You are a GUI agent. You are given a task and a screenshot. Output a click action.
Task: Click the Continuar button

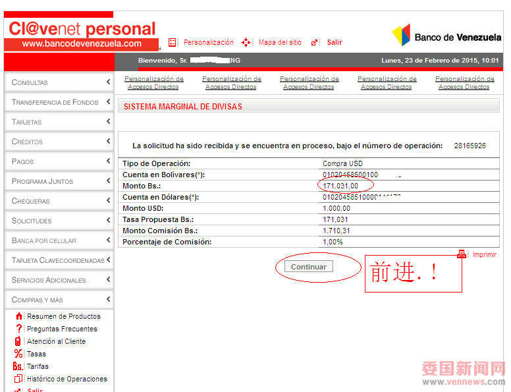coord(309,266)
